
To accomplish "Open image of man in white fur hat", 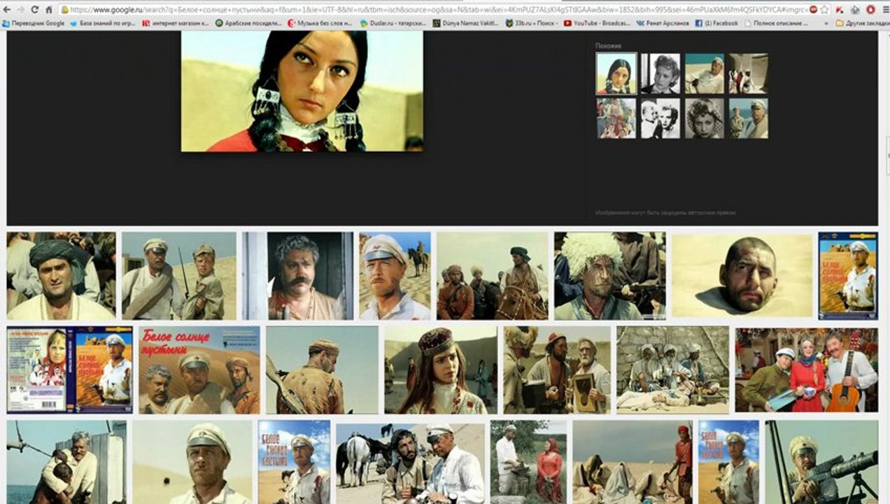I will [x=610, y=276].
